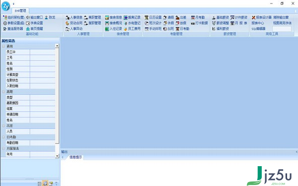Open 放假 holiday module
The height and width of the screenshot is (186, 298).
click(x=181, y=23)
